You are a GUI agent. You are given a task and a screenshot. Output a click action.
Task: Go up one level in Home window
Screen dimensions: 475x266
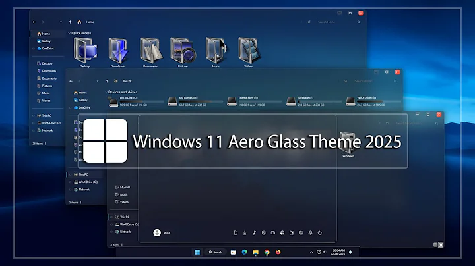71,22
